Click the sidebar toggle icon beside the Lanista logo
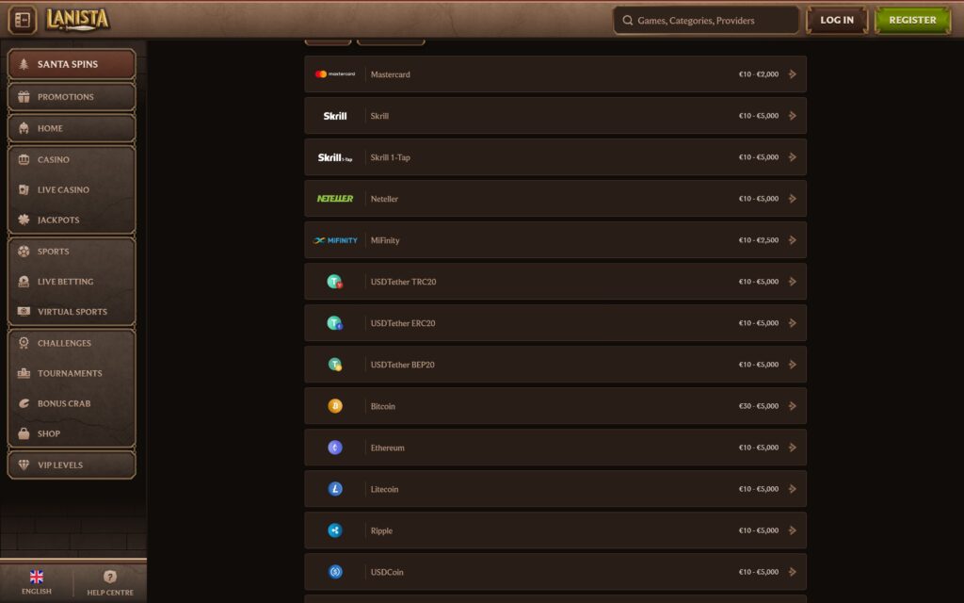964x603 pixels. [23, 20]
